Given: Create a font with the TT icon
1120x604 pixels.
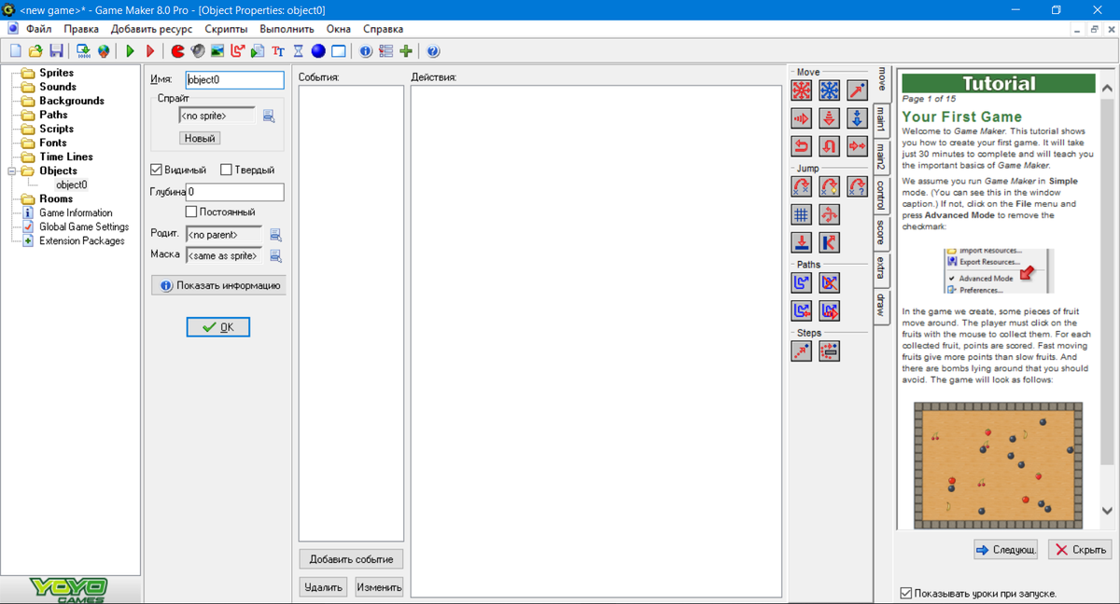Looking at the screenshot, I should (x=278, y=50).
